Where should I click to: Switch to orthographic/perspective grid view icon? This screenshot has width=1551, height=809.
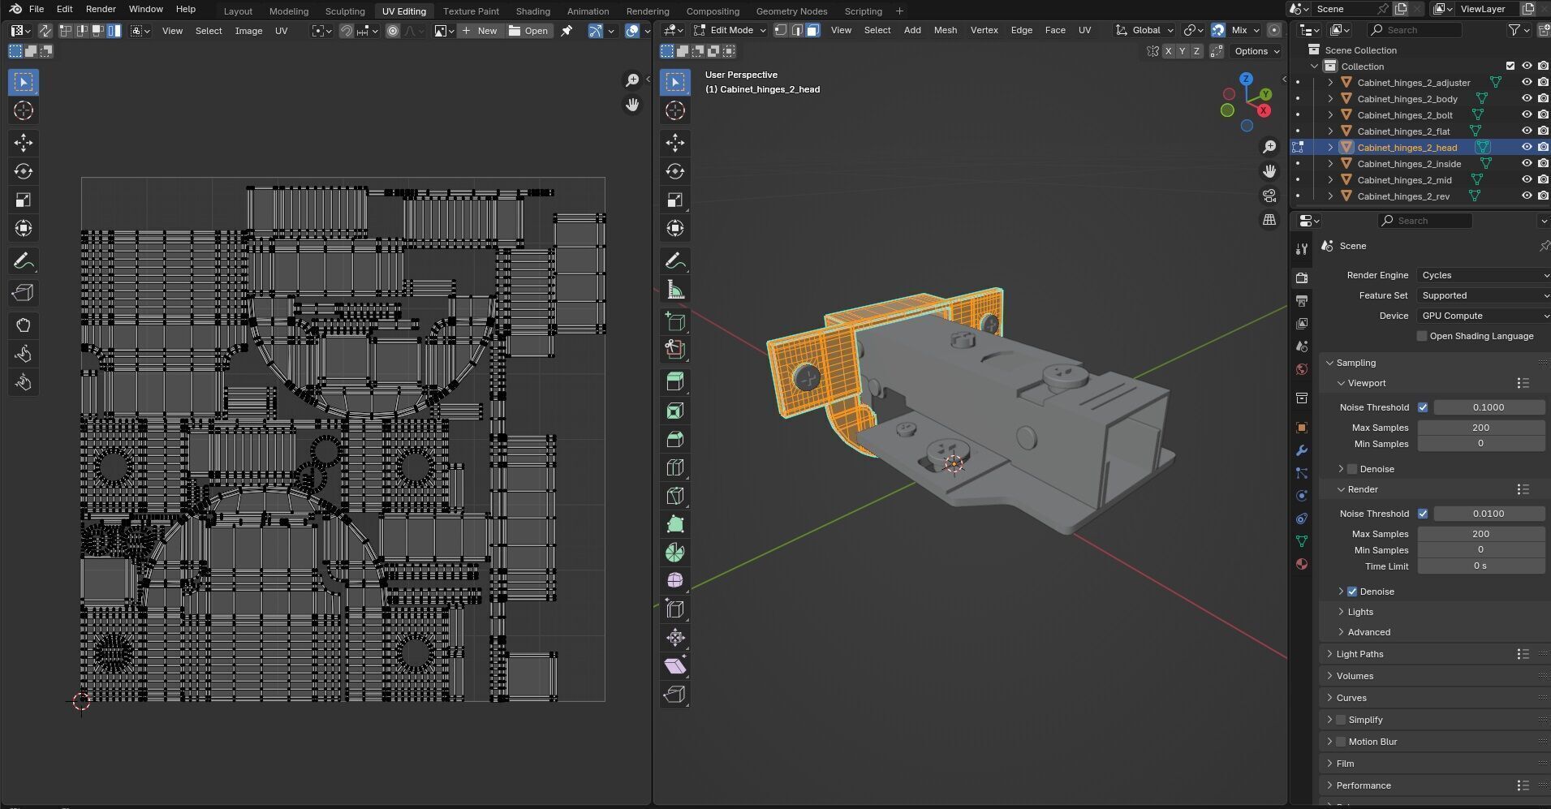pos(1269,220)
